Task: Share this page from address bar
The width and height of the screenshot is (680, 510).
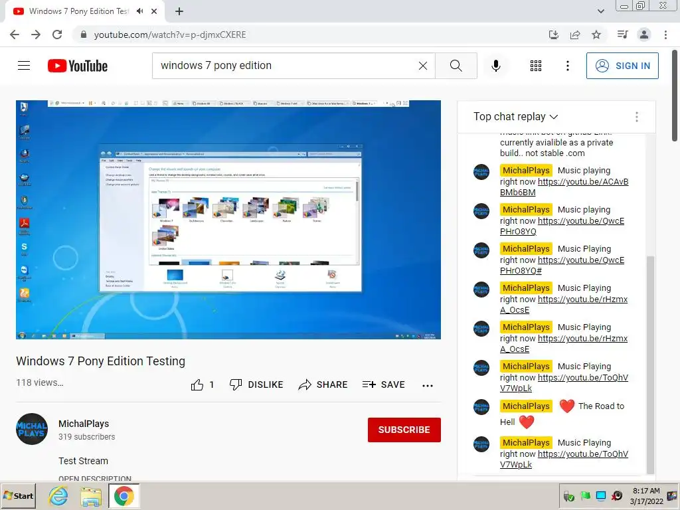Action: click(x=575, y=35)
